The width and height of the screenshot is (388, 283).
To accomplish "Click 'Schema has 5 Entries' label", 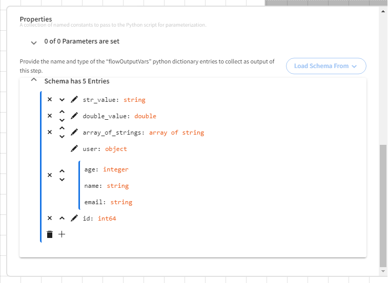I will [77, 81].
